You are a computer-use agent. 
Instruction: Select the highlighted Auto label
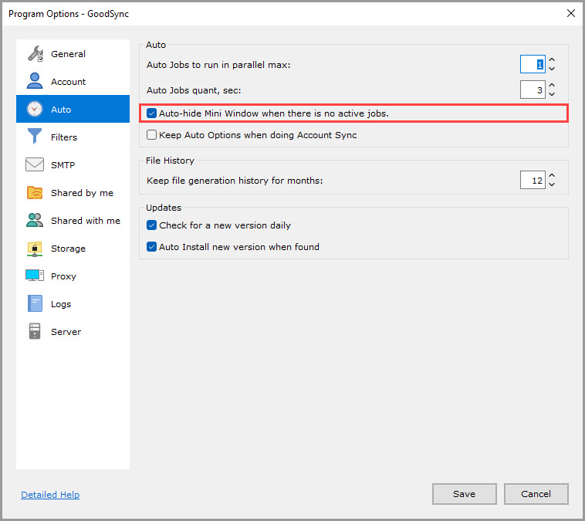pyautogui.click(x=61, y=110)
